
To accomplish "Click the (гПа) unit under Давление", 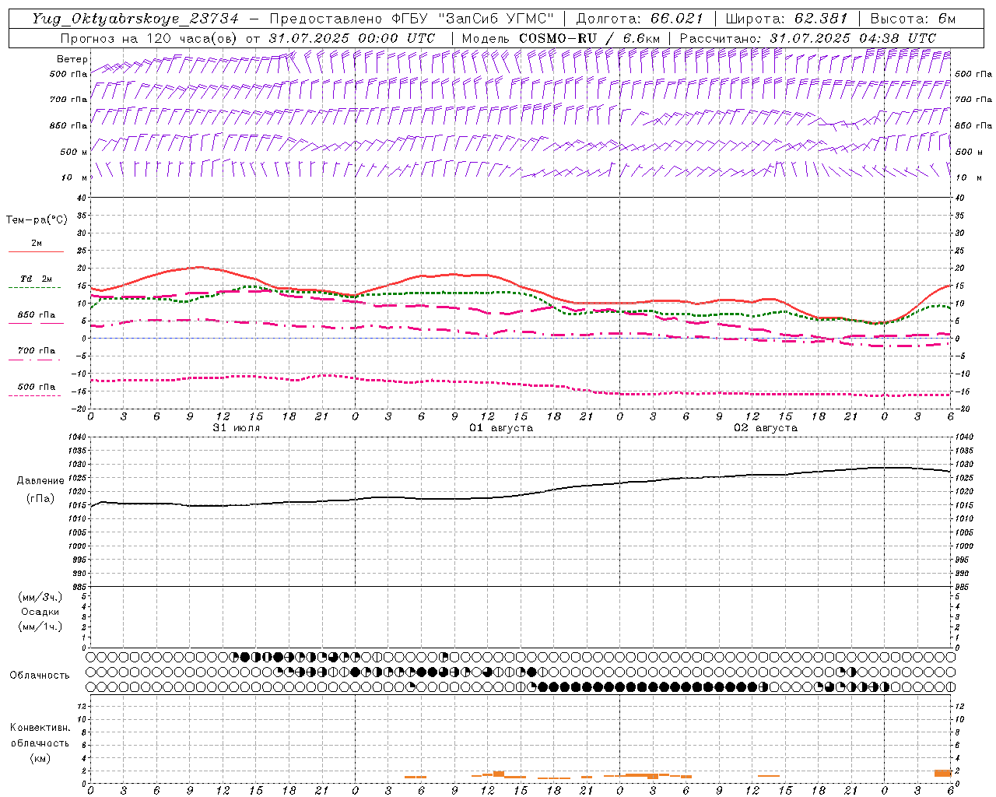I will (x=40, y=498).
